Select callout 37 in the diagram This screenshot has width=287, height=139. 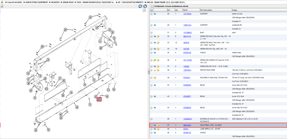point(60,78)
